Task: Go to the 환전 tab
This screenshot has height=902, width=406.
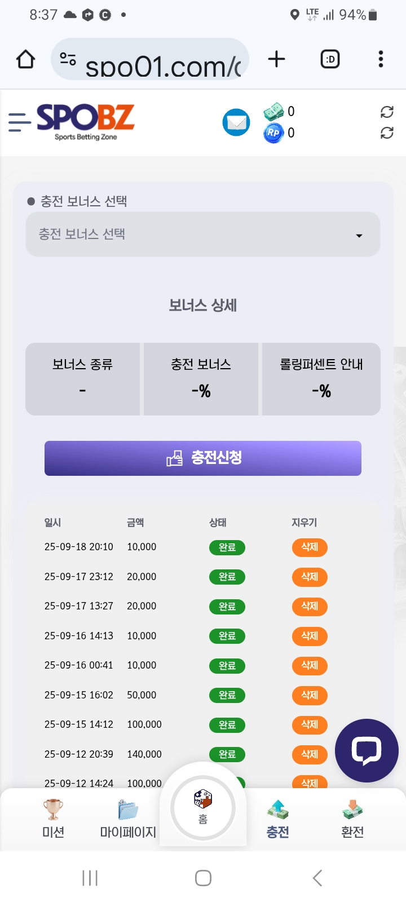Action: tap(352, 819)
